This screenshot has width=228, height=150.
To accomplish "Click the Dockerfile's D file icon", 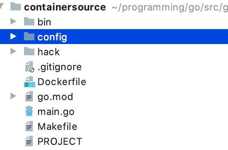I will tap(30, 82).
